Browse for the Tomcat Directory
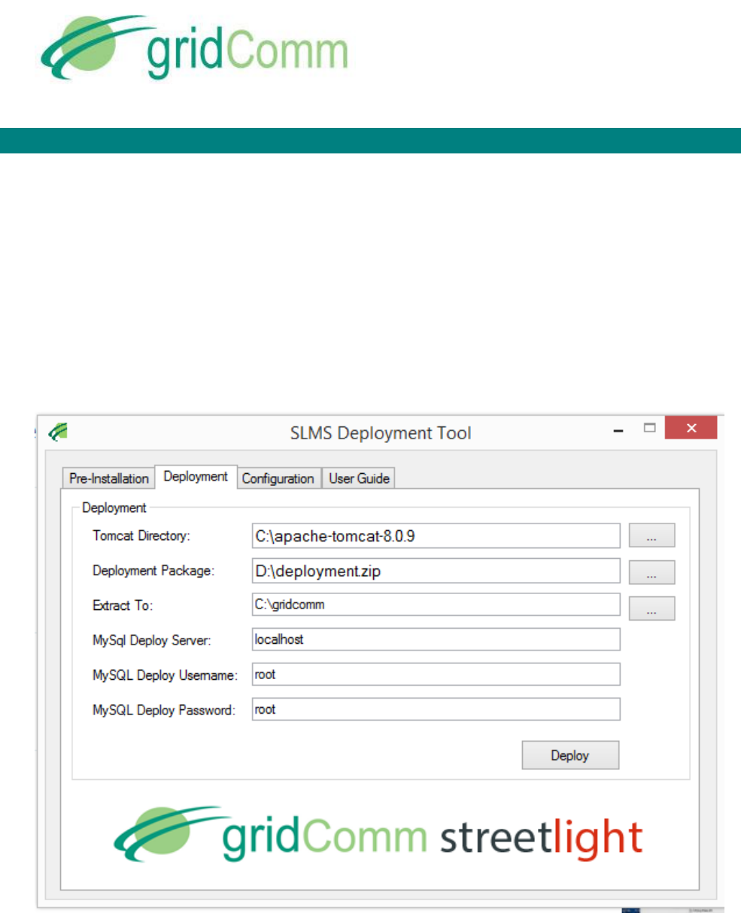This screenshot has width=741, height=913. click(652, 535)
